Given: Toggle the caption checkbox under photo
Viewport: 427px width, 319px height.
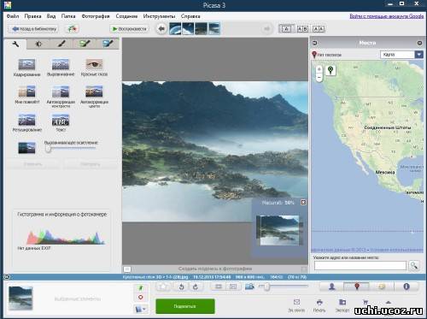Looking at the screenshot, I should [304, 269].
